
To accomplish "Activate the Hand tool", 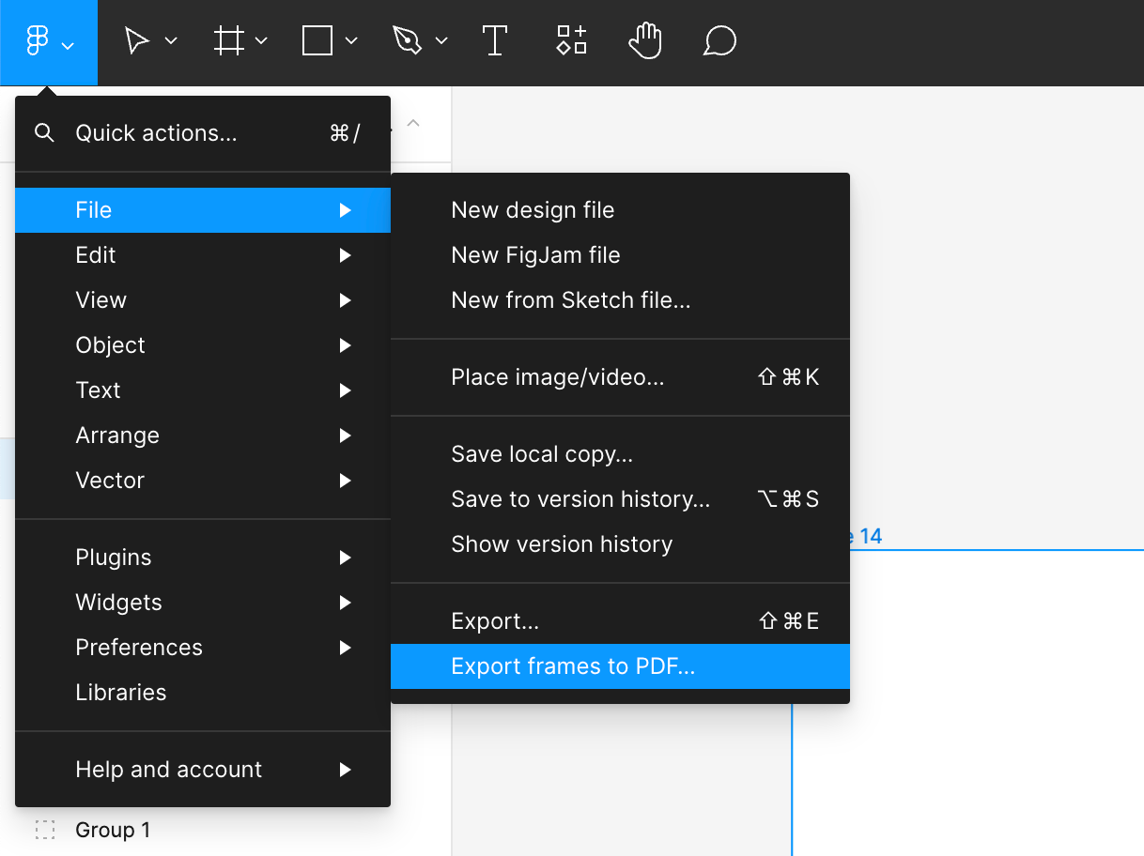I will pyautogui.click(x=645, y=41).
